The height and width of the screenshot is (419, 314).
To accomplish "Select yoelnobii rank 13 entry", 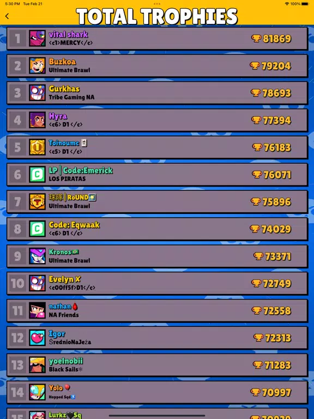I will (157, 365).
